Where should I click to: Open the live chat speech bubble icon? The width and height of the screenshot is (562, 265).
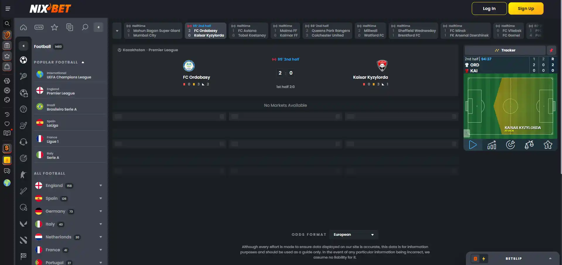[7, 171]
